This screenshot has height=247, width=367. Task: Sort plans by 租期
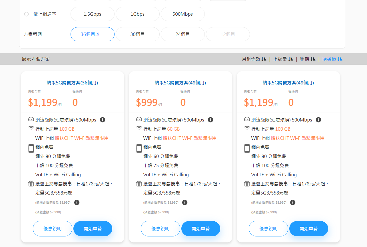point(308,59)
